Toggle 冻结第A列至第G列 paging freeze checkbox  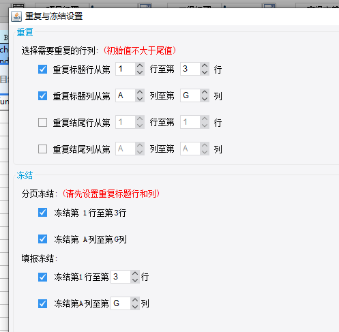(42, 239)
